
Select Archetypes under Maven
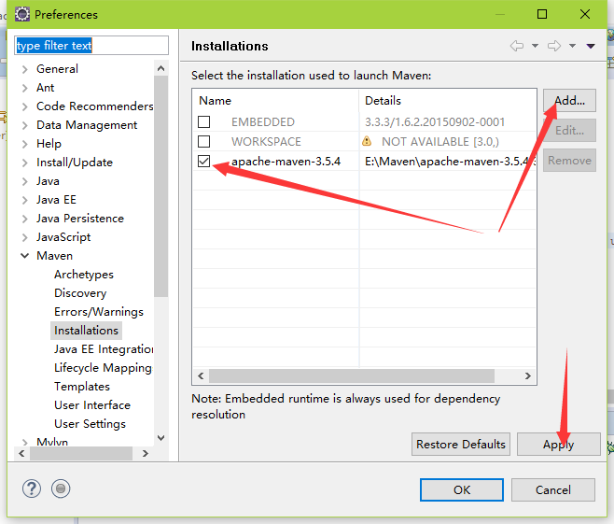(x=84, y=275)
